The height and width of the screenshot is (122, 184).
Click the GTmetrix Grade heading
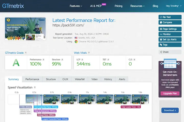coord(14,53)
